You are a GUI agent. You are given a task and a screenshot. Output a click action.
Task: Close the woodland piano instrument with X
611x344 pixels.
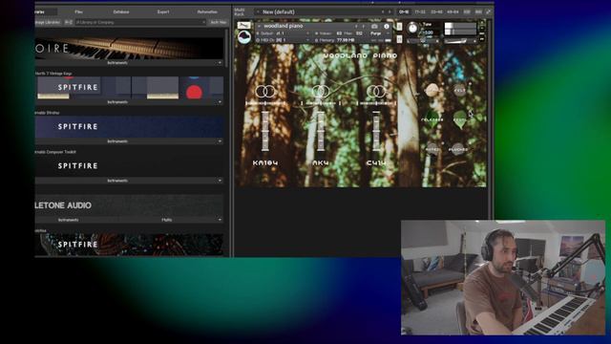tap(481, 23)
